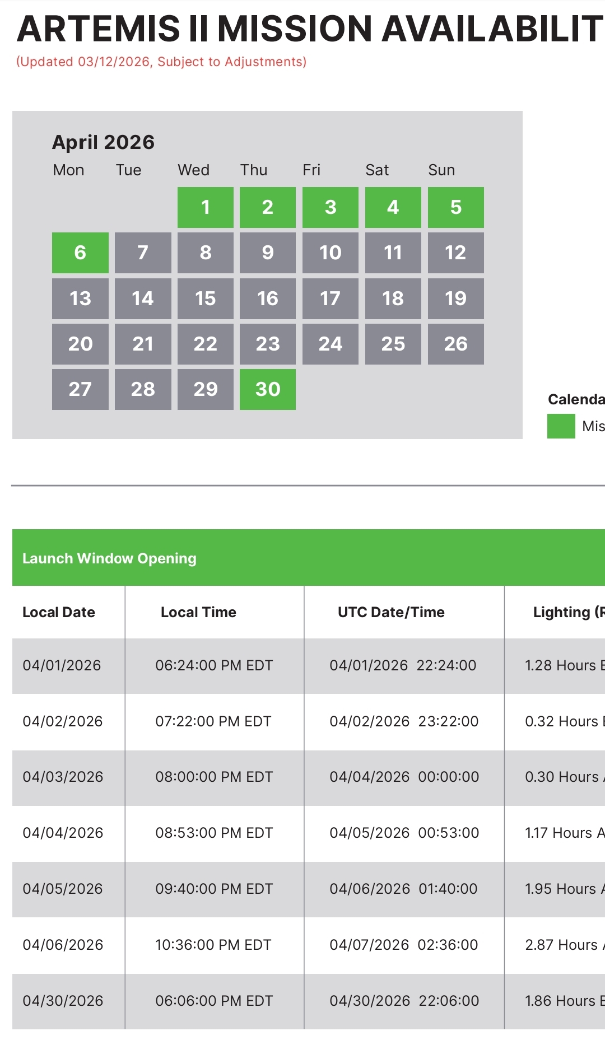Click UTC cell '04/06/2026 01:40:00'

(403, 889)
